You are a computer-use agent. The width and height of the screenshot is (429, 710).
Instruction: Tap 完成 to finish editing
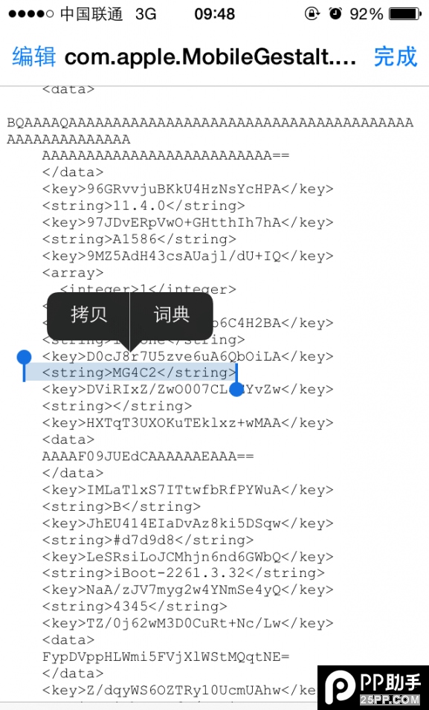(x=396, y=57)
